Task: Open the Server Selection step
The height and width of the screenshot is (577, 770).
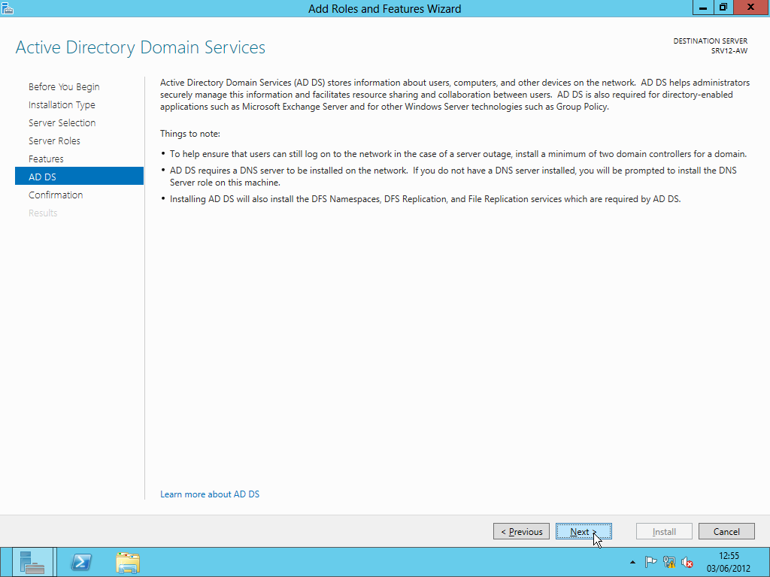Action: tap(62, 122)
